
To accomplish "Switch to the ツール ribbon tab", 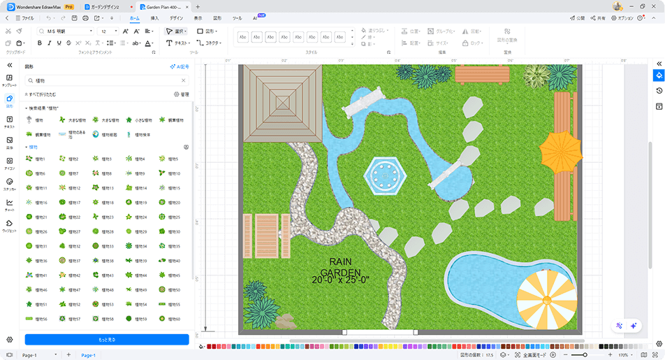I will (237, 18).
